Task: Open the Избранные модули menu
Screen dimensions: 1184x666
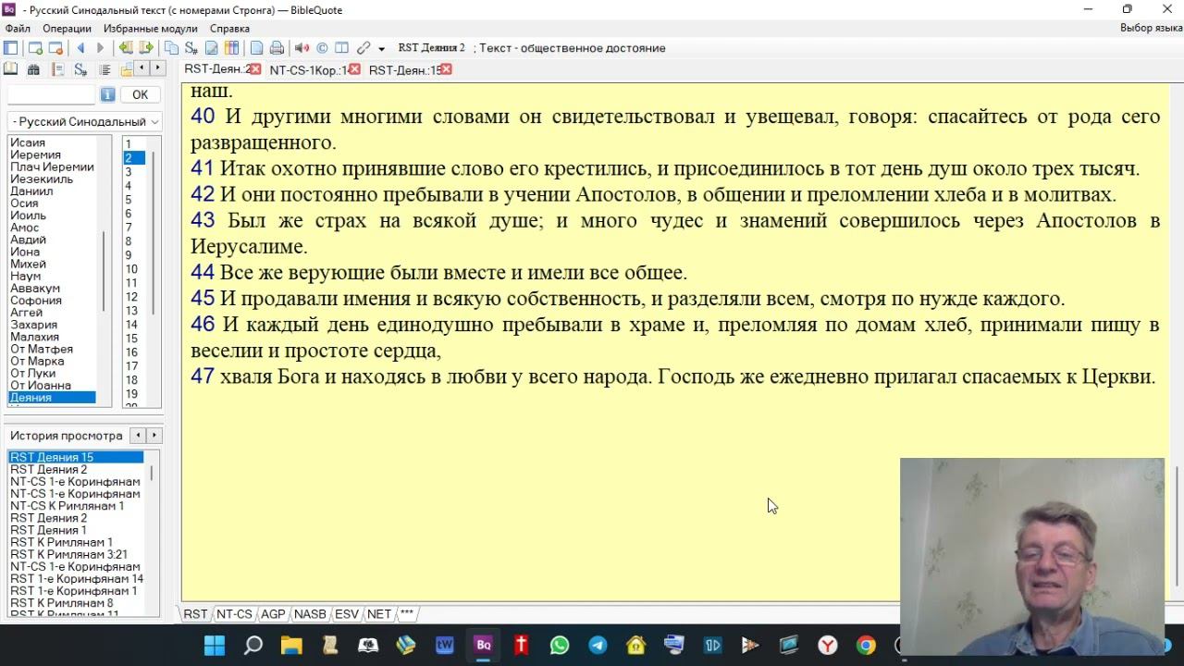Action: point(151,29)
